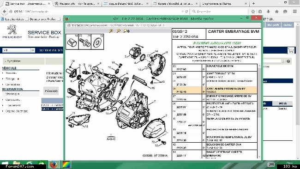300x169 pixels.
Task: Bookmark this page with the star icon
Action: 253,12
